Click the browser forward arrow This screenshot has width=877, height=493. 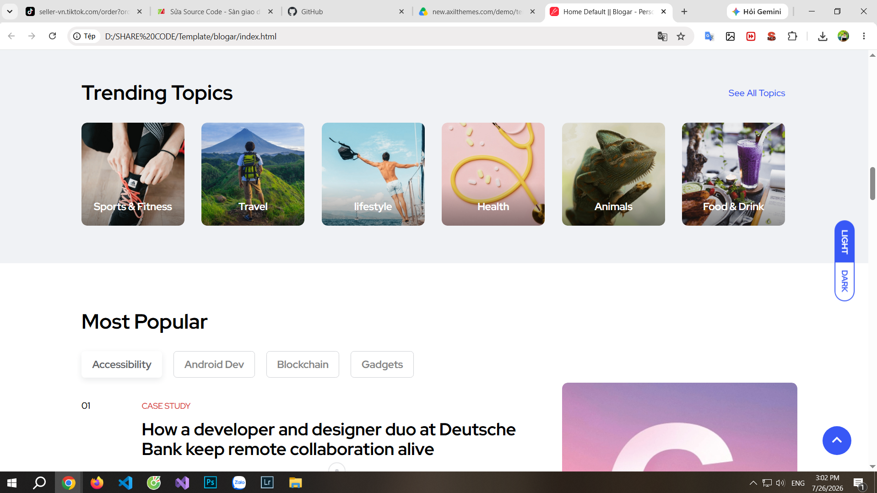pos(32,36)
